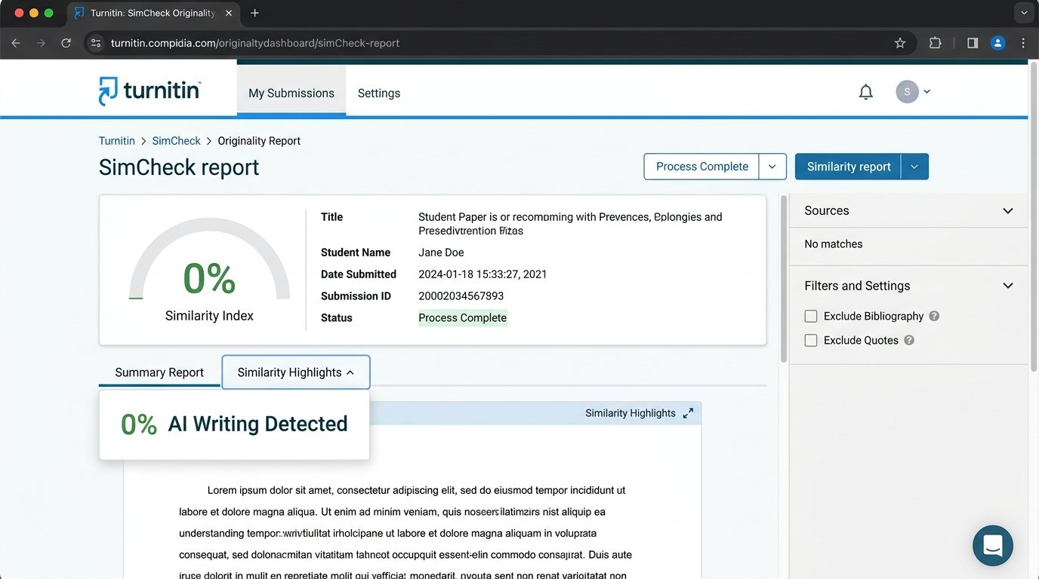This screenshot has width=1039, height=579.
Task: Enable the Exclude Bibliography checkbox
Action: (811, 316)
